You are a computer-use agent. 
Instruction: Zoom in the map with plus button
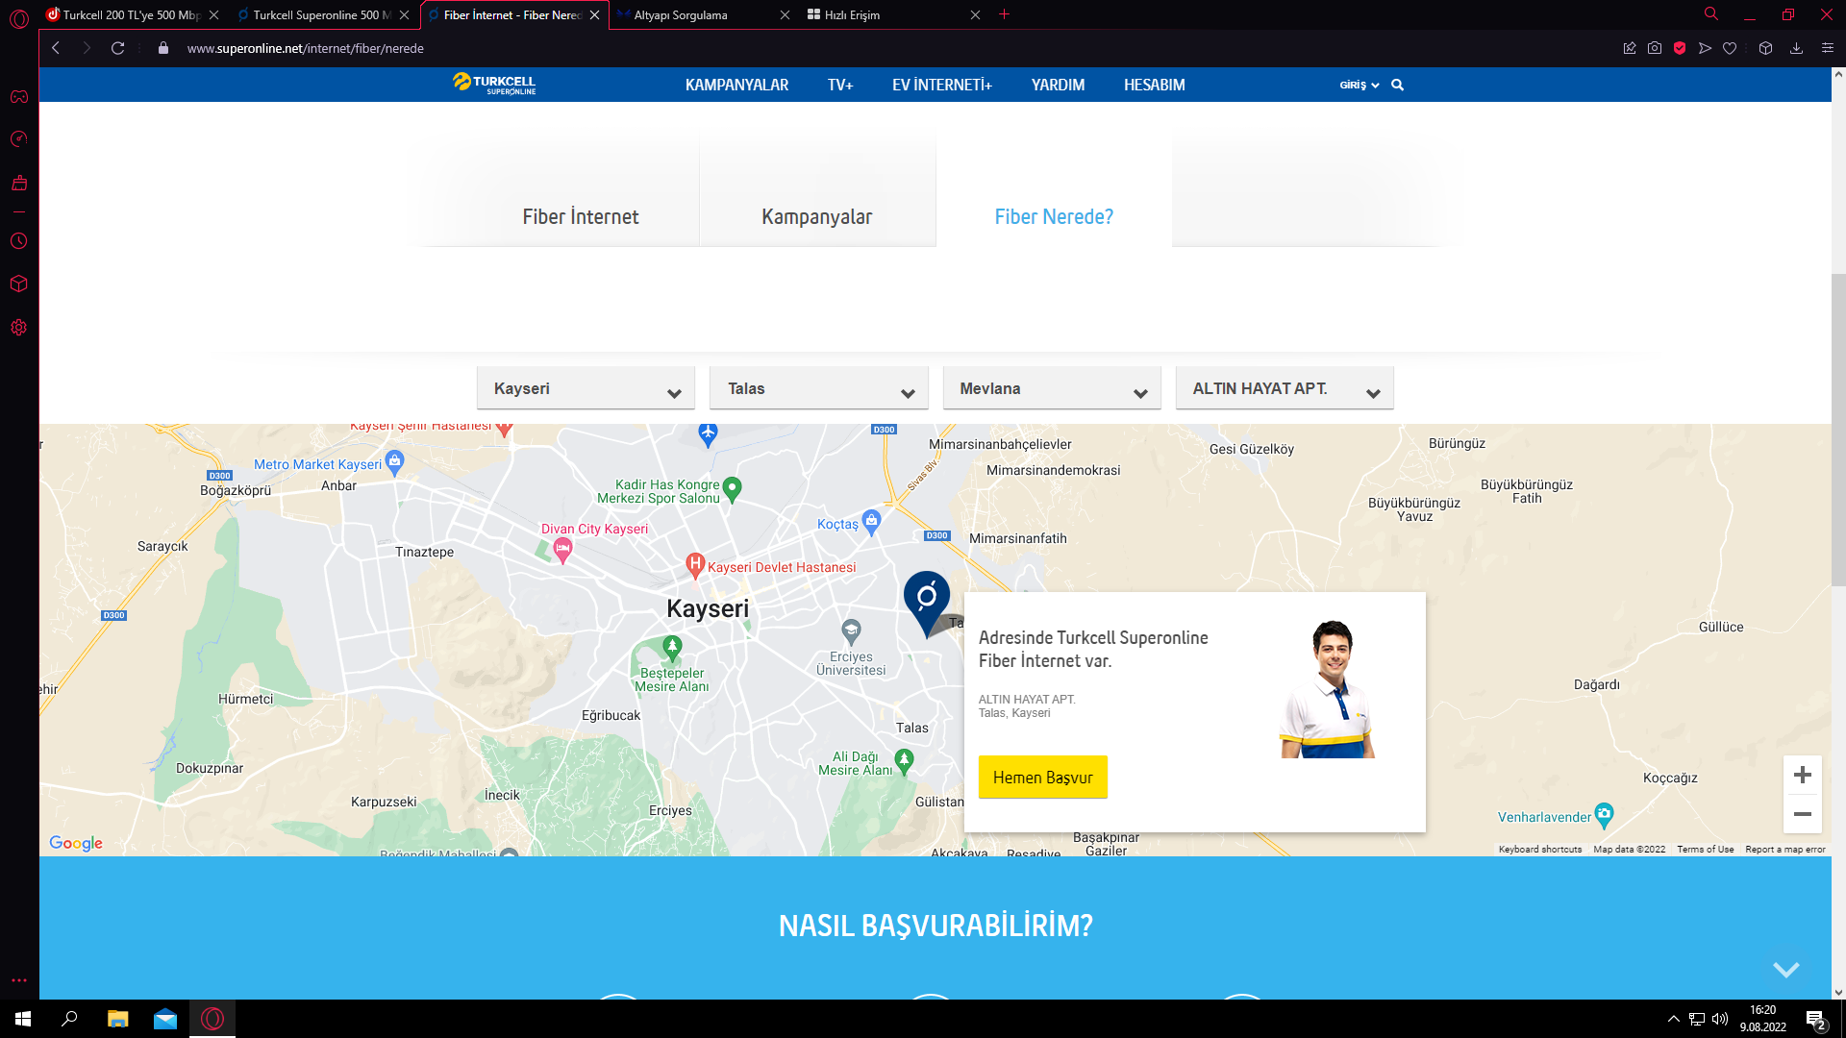[x=1803, y=775]
